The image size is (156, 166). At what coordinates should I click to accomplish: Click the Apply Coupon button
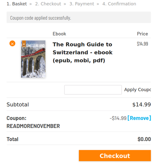point(137,90)
